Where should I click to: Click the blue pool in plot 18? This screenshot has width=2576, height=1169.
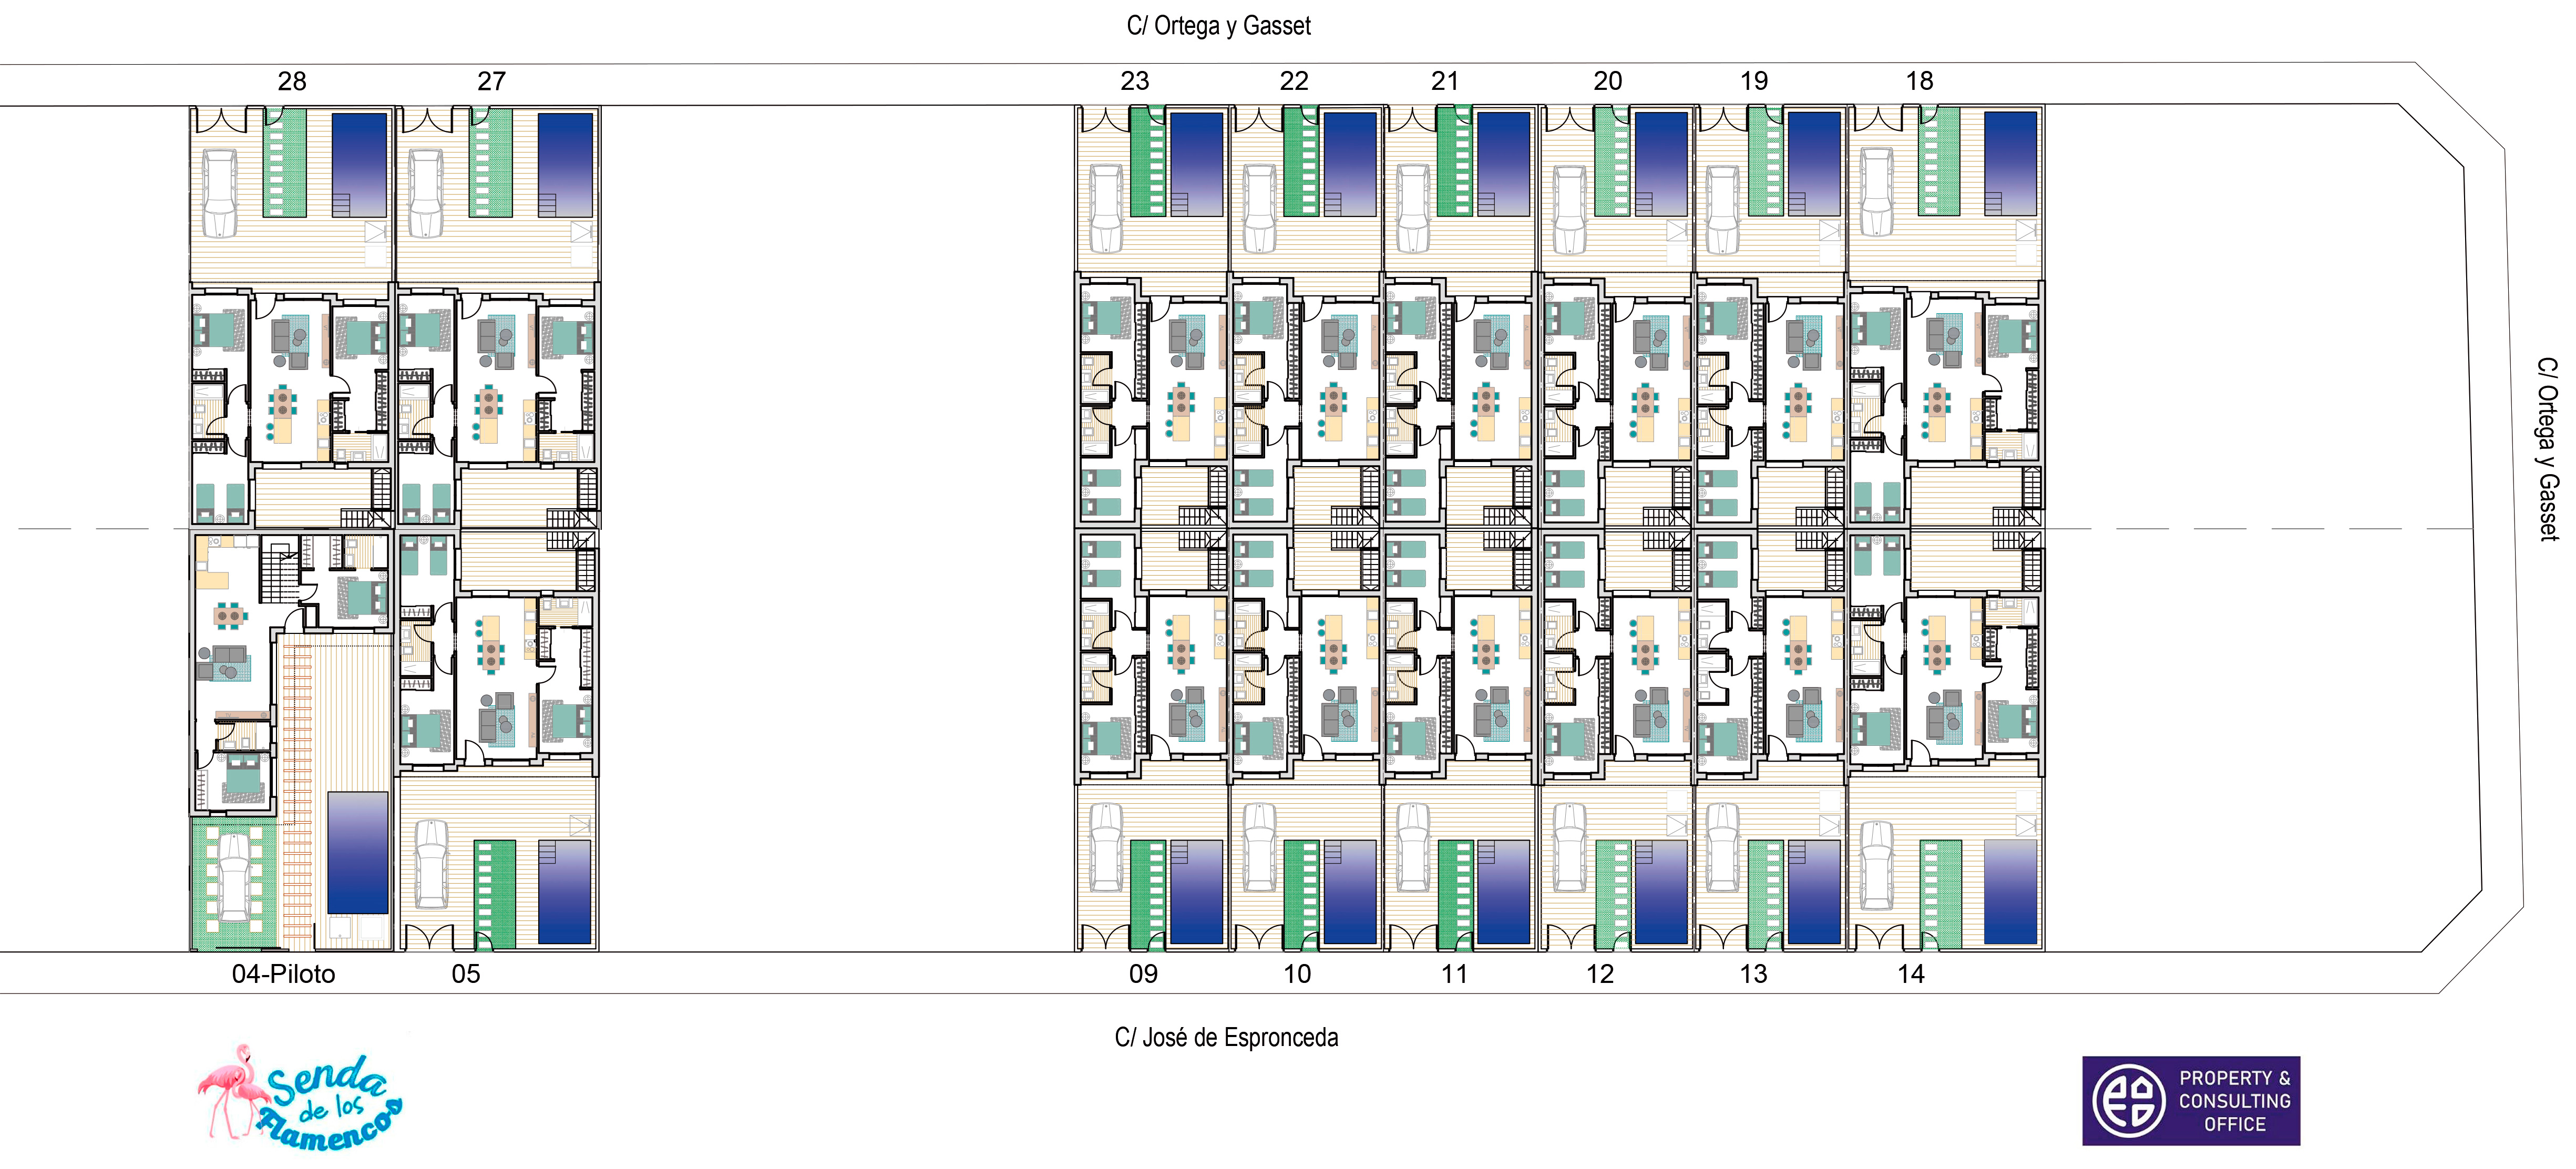2010,163
